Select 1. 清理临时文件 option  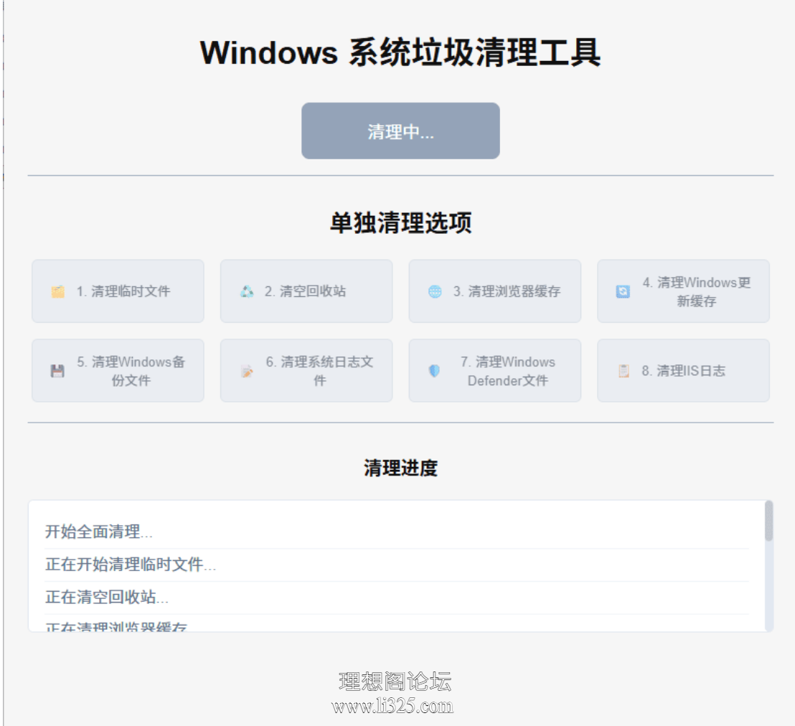[x=118, y=291]
